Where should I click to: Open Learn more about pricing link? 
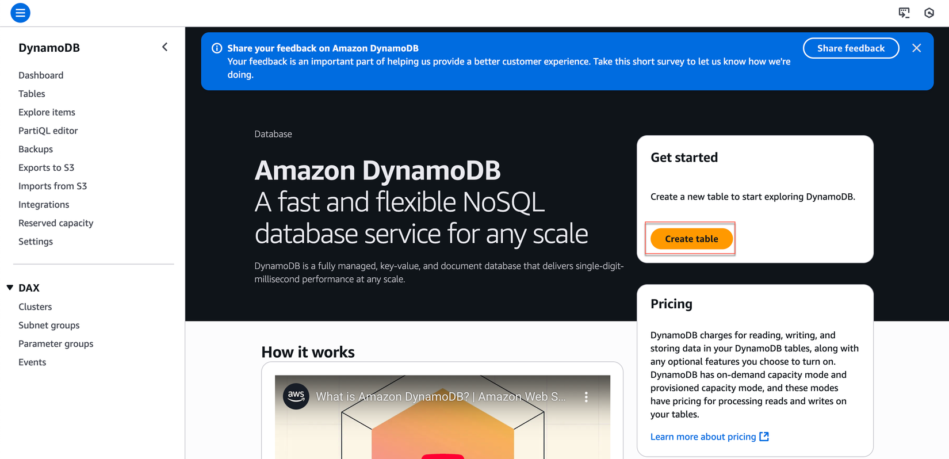pyautogui.click(x=703, y=437)
